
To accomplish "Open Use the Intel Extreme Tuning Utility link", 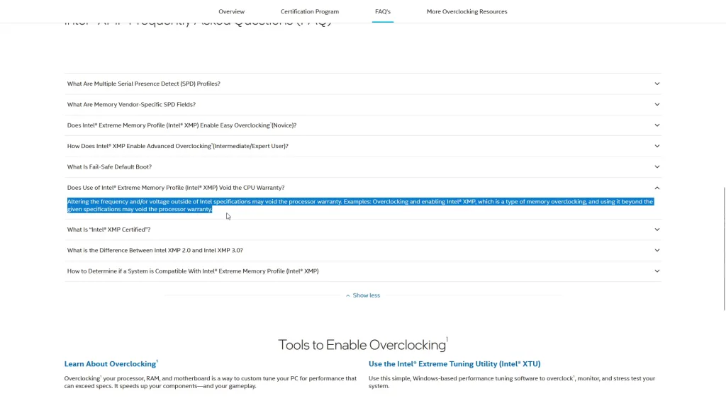I will pos(454,364).
